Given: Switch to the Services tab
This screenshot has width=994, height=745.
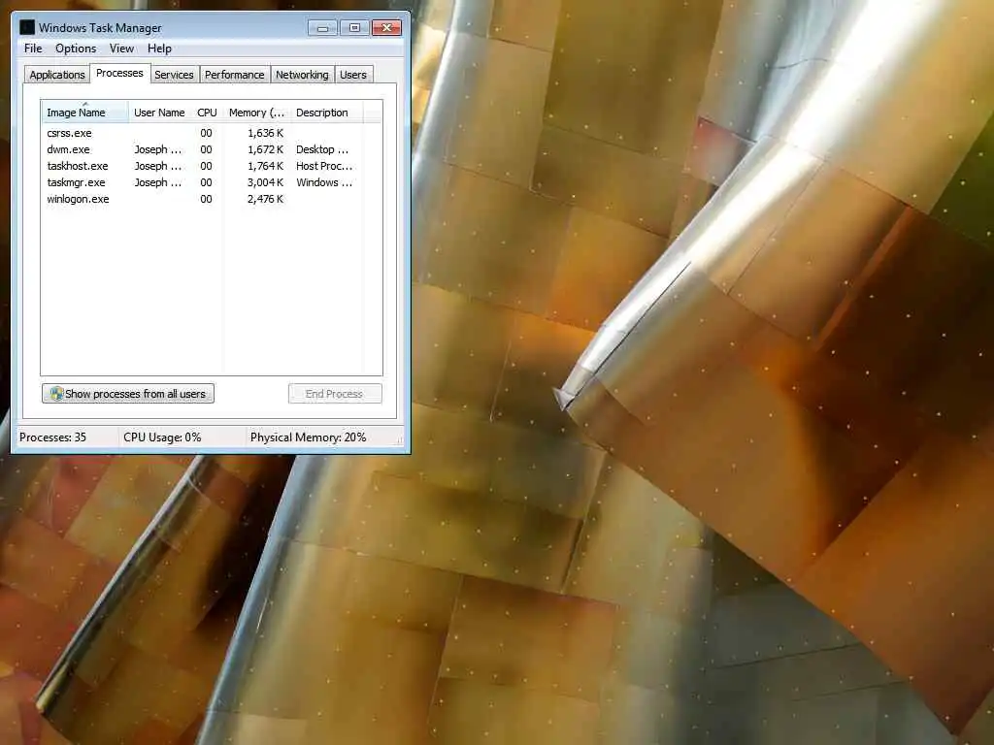Looking at the screenshot, I should point(174,75).
